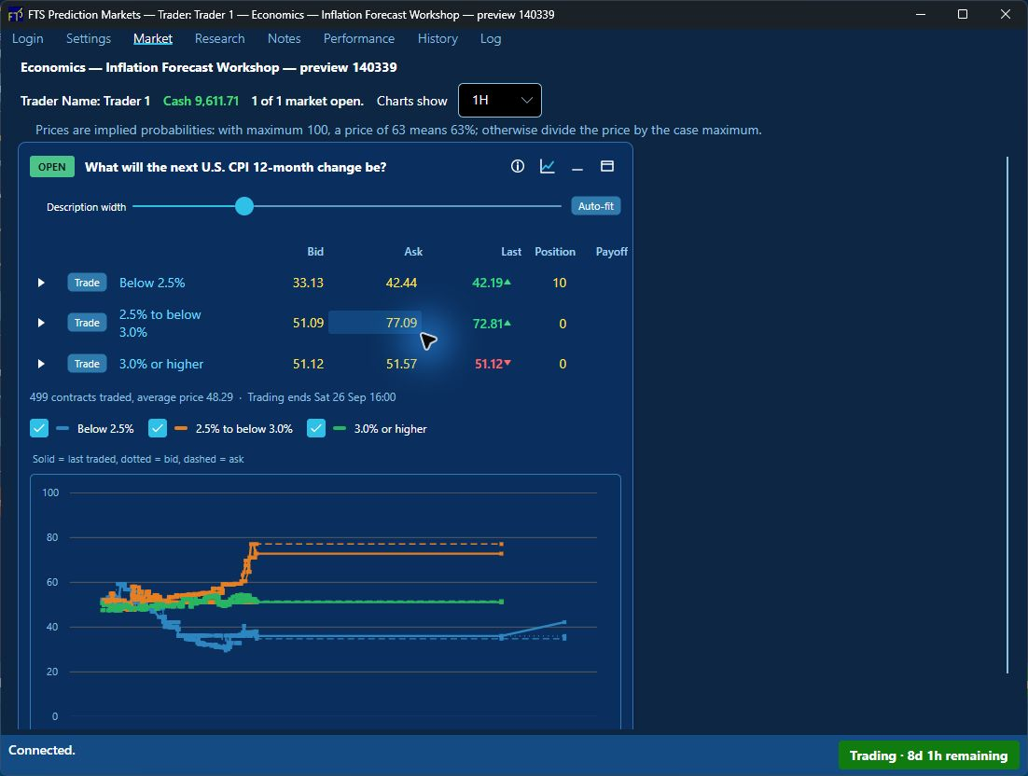This screenshot has width=1028, height=776.
Task: Open the Performance tab
Action: [x=358, y=38]
